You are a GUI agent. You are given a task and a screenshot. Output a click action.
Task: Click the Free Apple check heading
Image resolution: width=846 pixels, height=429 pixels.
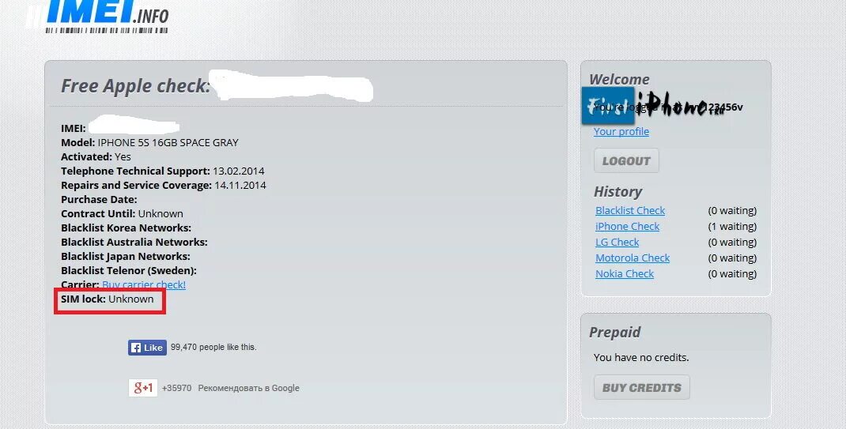(135, 85)
